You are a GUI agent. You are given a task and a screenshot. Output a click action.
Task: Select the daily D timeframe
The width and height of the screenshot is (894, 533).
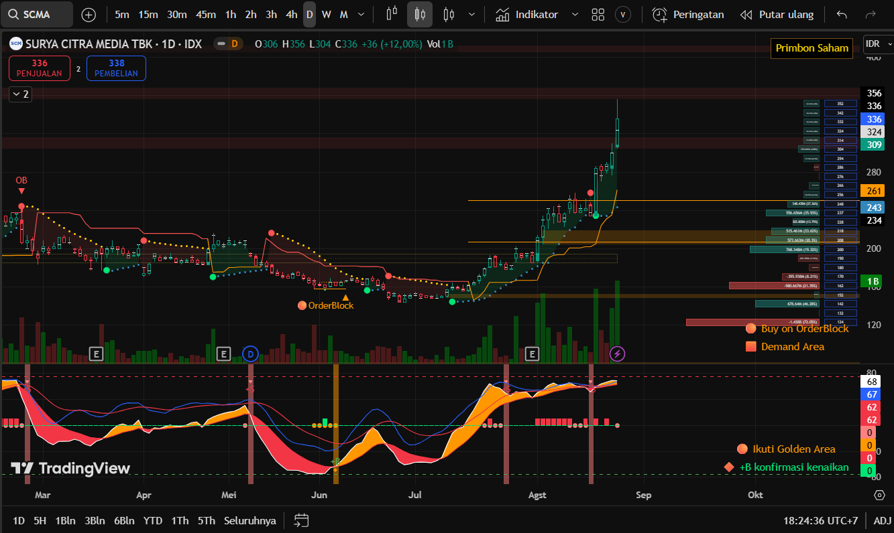click(x=309, y=14)
